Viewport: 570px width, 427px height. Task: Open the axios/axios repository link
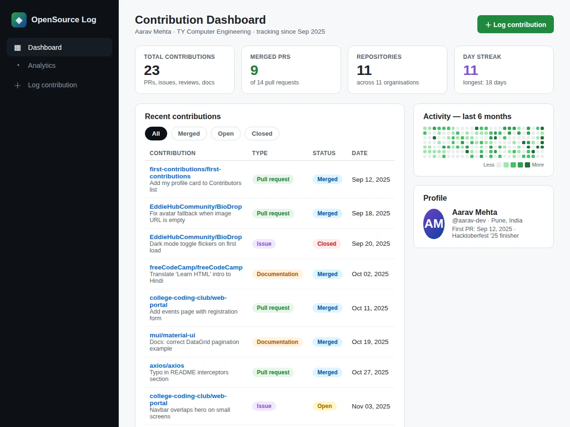pyautogui.click(x=167, y=365)
